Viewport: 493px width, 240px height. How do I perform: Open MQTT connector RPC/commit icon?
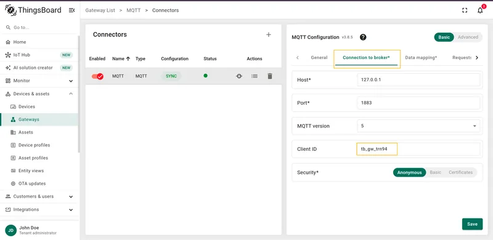(x=239, y=76)
